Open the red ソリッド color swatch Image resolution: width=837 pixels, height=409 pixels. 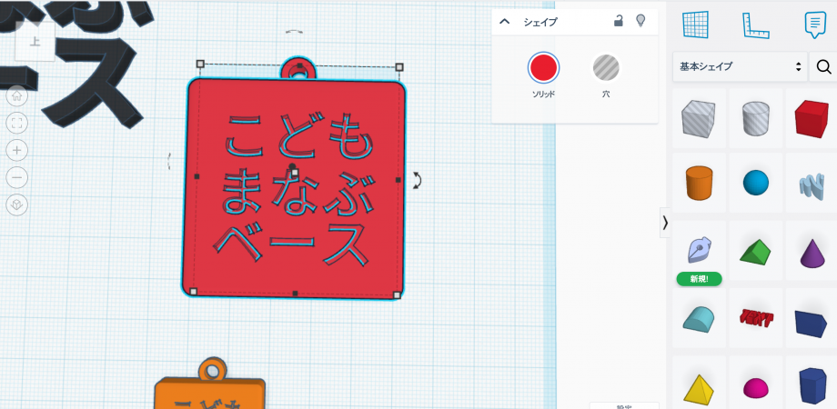(543, 67)
